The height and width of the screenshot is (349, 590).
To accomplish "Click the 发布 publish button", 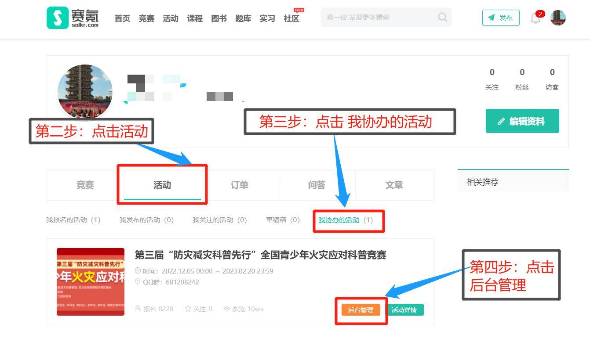I will pos(500,18).
